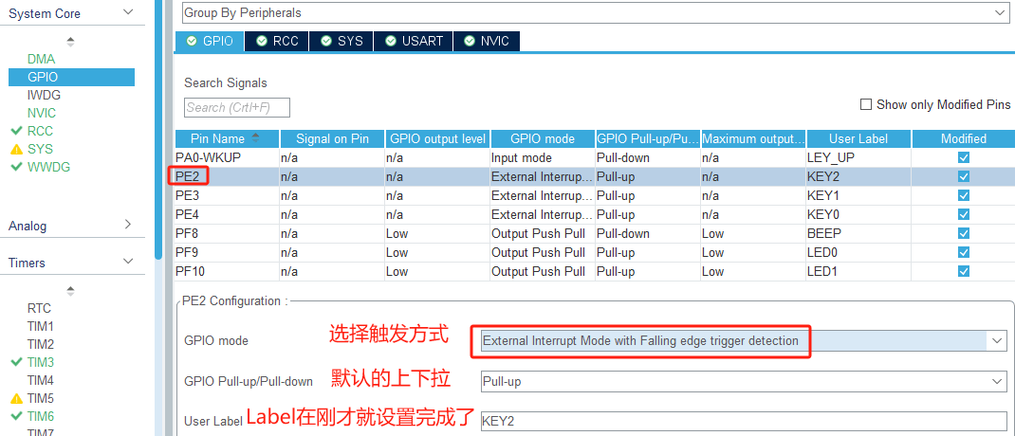
Task: Sort by GPIO mode column header
Action: [543, 138]
